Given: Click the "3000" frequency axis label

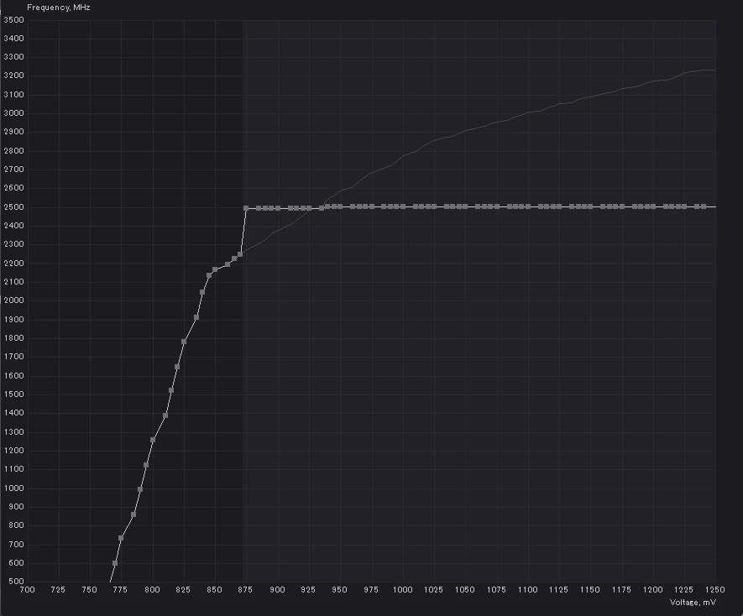Looking at the screenshot, I should point(13,113).
